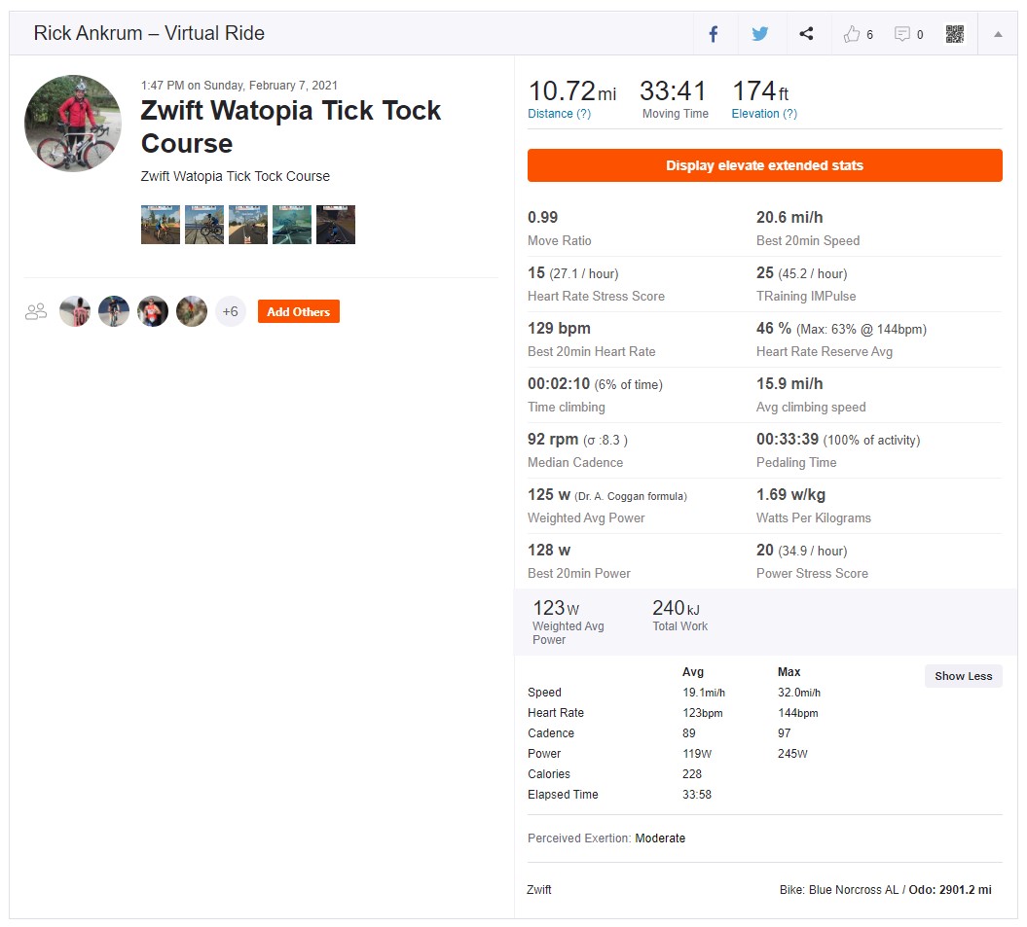
Task: Click the Twitter share icon
Action: click(759, 34)
